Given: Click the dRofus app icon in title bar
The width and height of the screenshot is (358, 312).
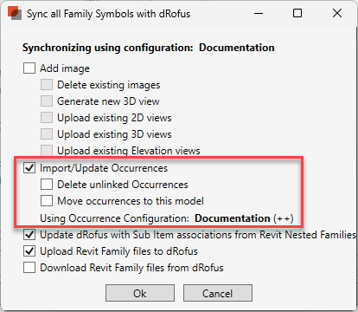Looking at the screenshot, I should click(x=15, y=13).
